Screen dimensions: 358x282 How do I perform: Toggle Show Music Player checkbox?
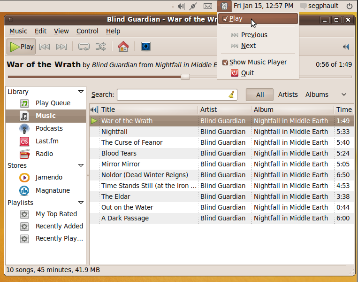coord(225,62)
